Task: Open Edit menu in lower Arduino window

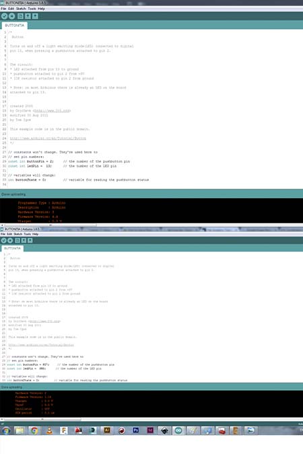Action: pos(9,234)
